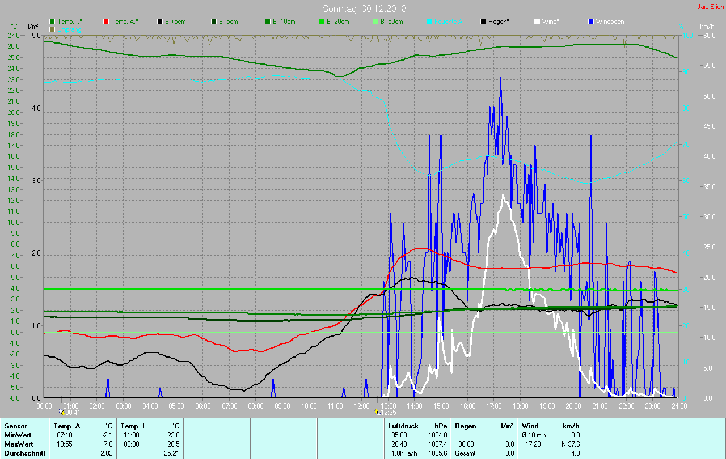The width and height of the screenshot is (726, 459).
Task: Click the red Temp. A.* legend swatch
Action: tap(106, 22)
